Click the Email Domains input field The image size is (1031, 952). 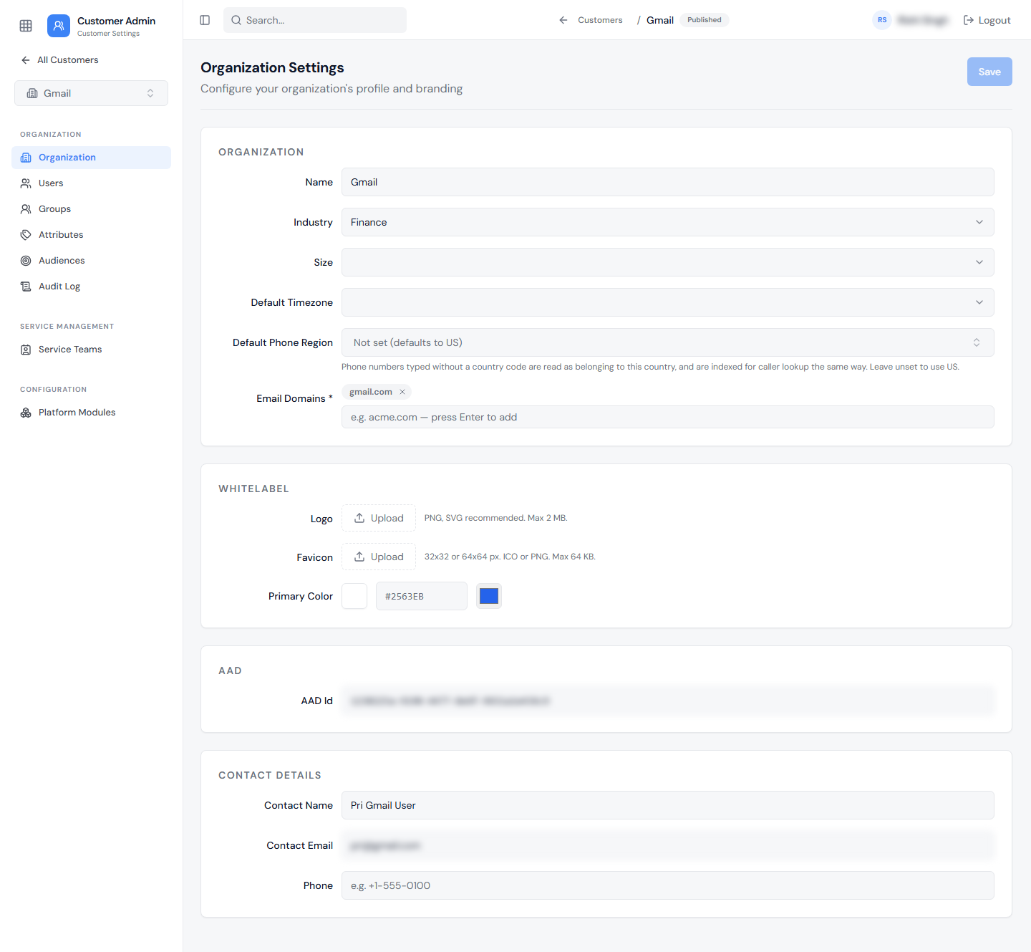668,417
